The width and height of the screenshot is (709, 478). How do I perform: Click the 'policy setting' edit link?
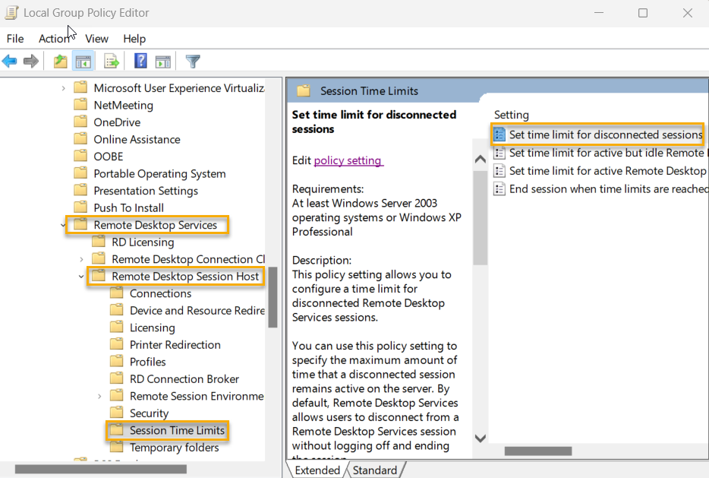point(348,160)
